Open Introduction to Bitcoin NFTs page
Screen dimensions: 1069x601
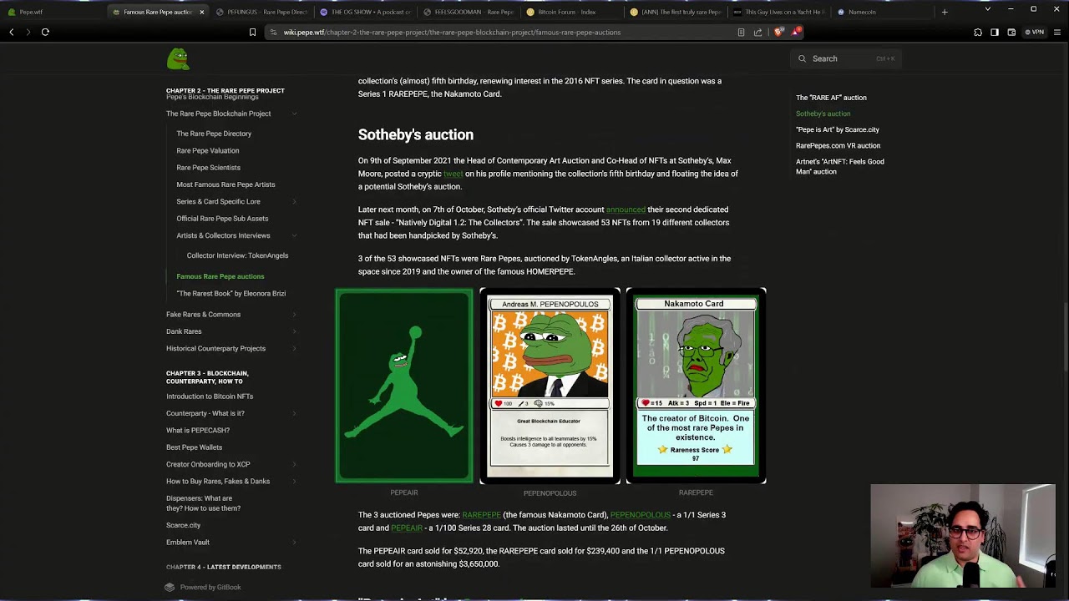210,396
